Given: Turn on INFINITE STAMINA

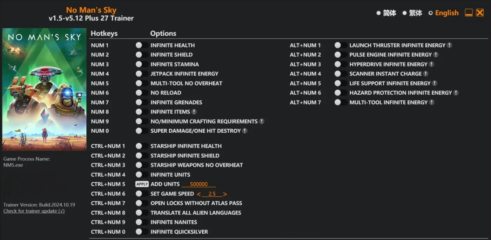Looking at the screenshot, I should pos(142,64).
